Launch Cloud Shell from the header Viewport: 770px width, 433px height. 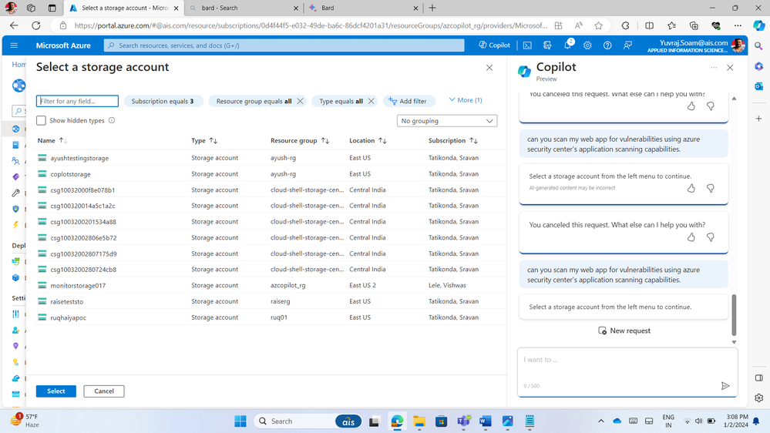coord(527,45)
